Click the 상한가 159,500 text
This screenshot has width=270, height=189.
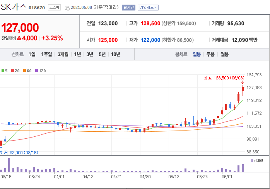pyautogui.click(x=179, y=24)
